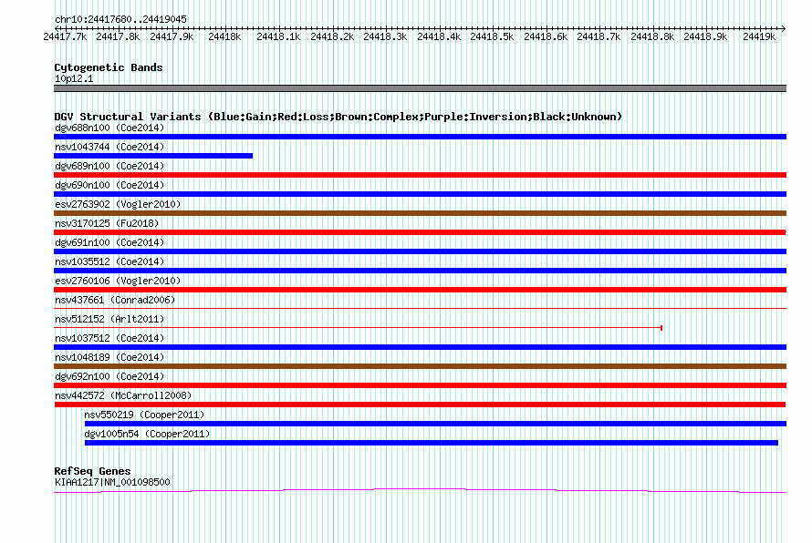
Task: Click the nsv512152 (Arlt2011) label
Action: click(x=109, y=319)
